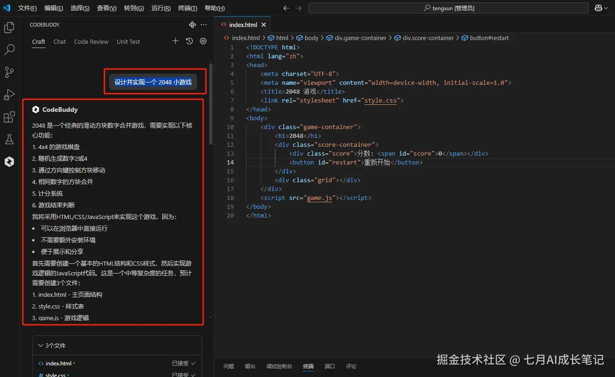
Task: Open the style.css link in code
Action: tap(380, 100)
